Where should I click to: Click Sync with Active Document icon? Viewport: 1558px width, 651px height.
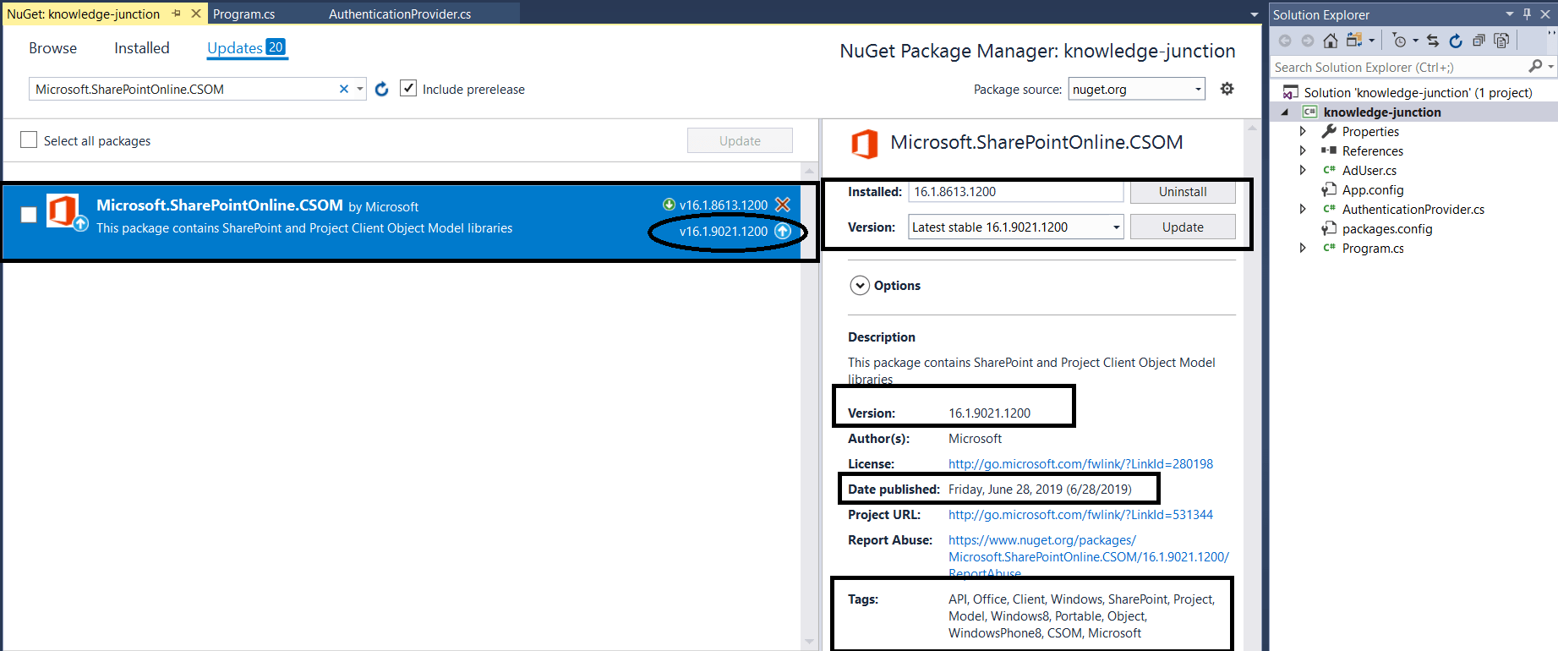click(1433, 41)
